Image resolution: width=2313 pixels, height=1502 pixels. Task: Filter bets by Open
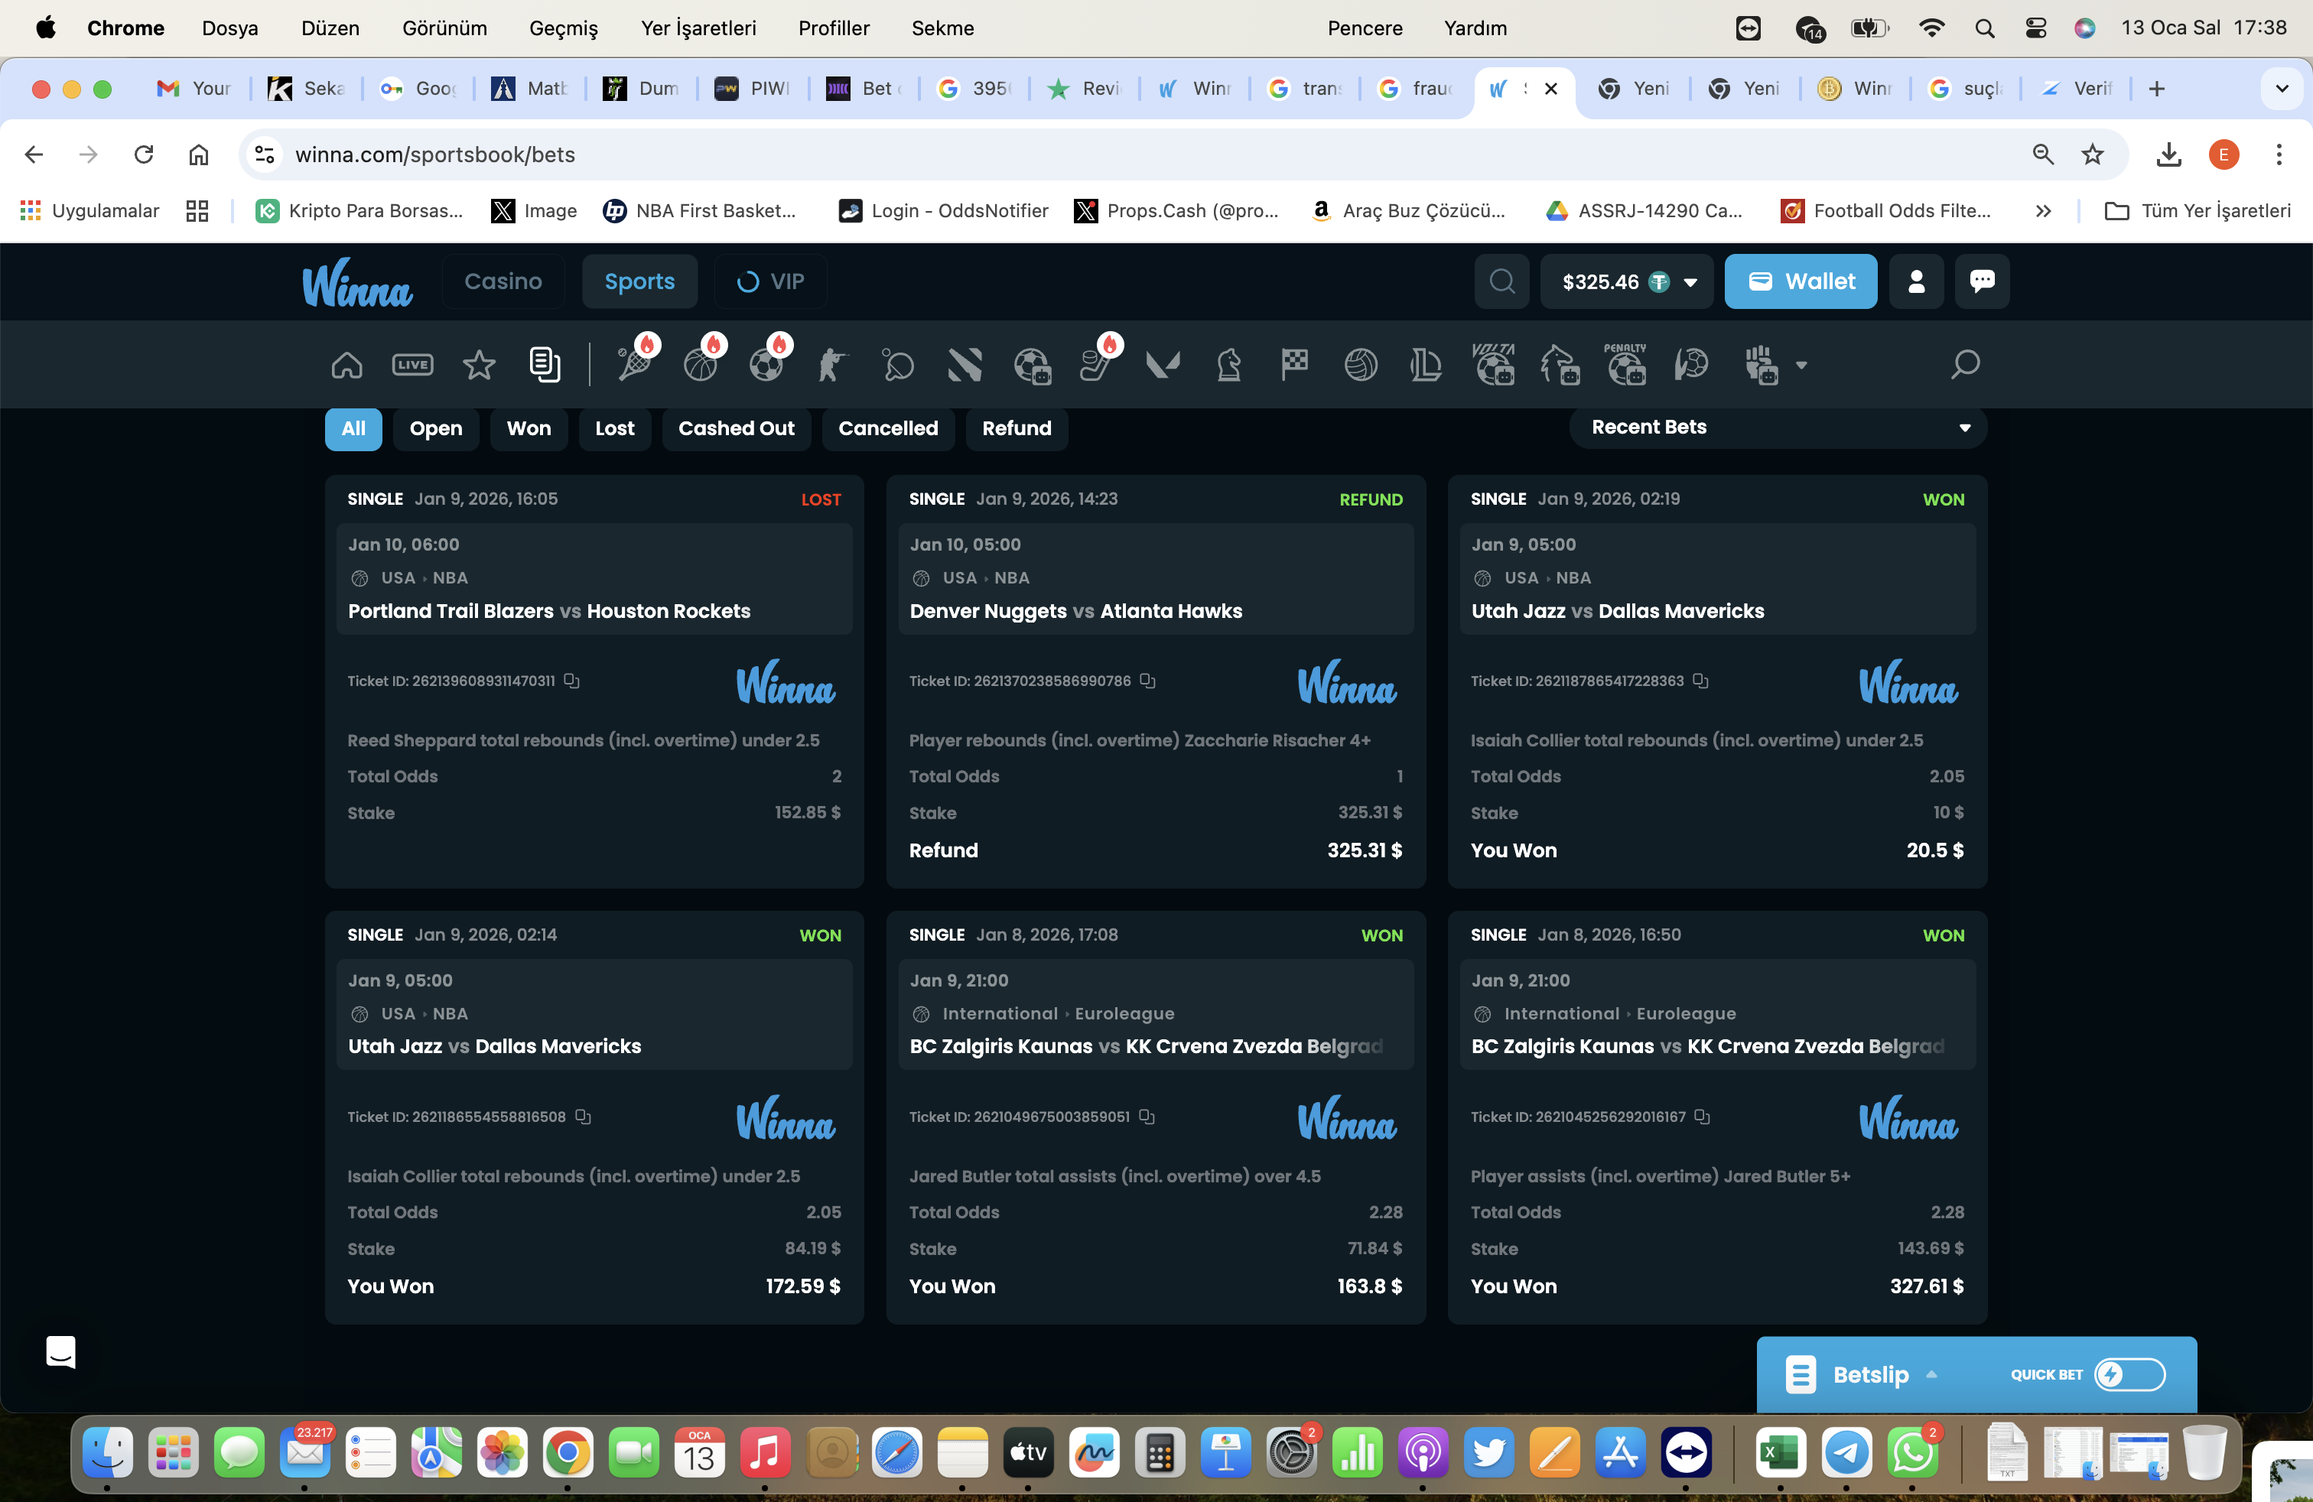tap(435, 428)
